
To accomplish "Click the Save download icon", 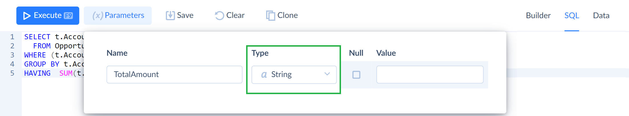I will tap(170, 15).
